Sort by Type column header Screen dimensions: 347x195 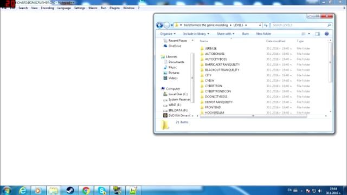[x=300, y=41]
